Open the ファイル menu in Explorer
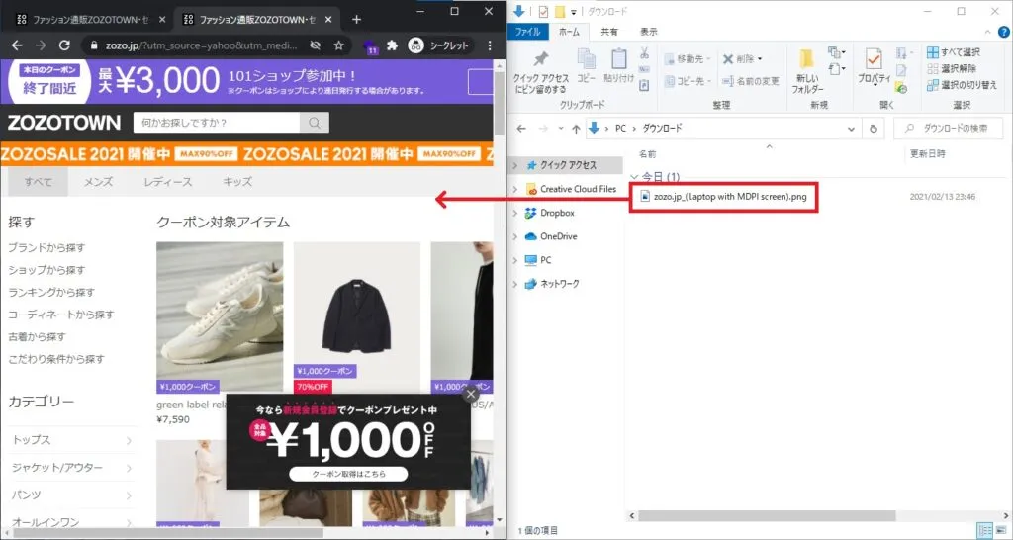Viewport: 1013px width, 540px height. [528, 31]
